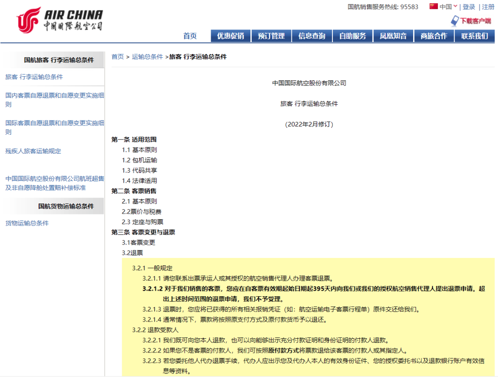Open the 自助服务 menu
498x377 pixels.
pyautogui.click(x=352, y=36)
